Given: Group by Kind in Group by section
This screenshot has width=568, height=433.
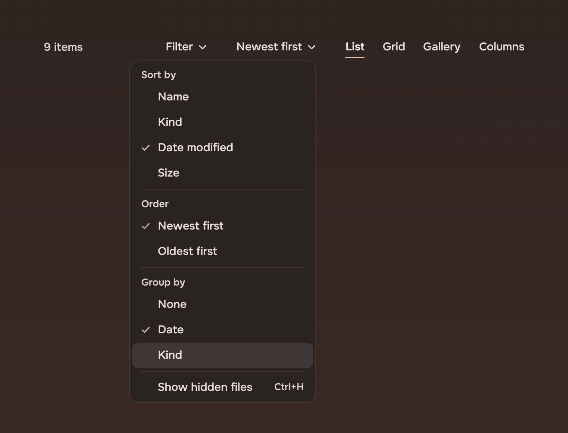Looking at the screenshot, I should click(223, 355).
